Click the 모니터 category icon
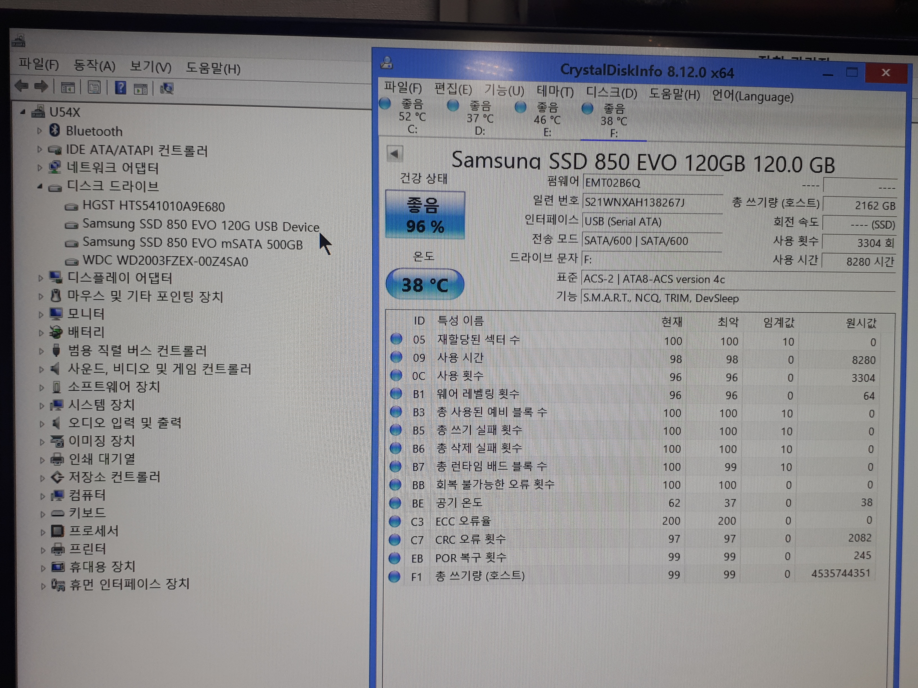 (56, 314)
